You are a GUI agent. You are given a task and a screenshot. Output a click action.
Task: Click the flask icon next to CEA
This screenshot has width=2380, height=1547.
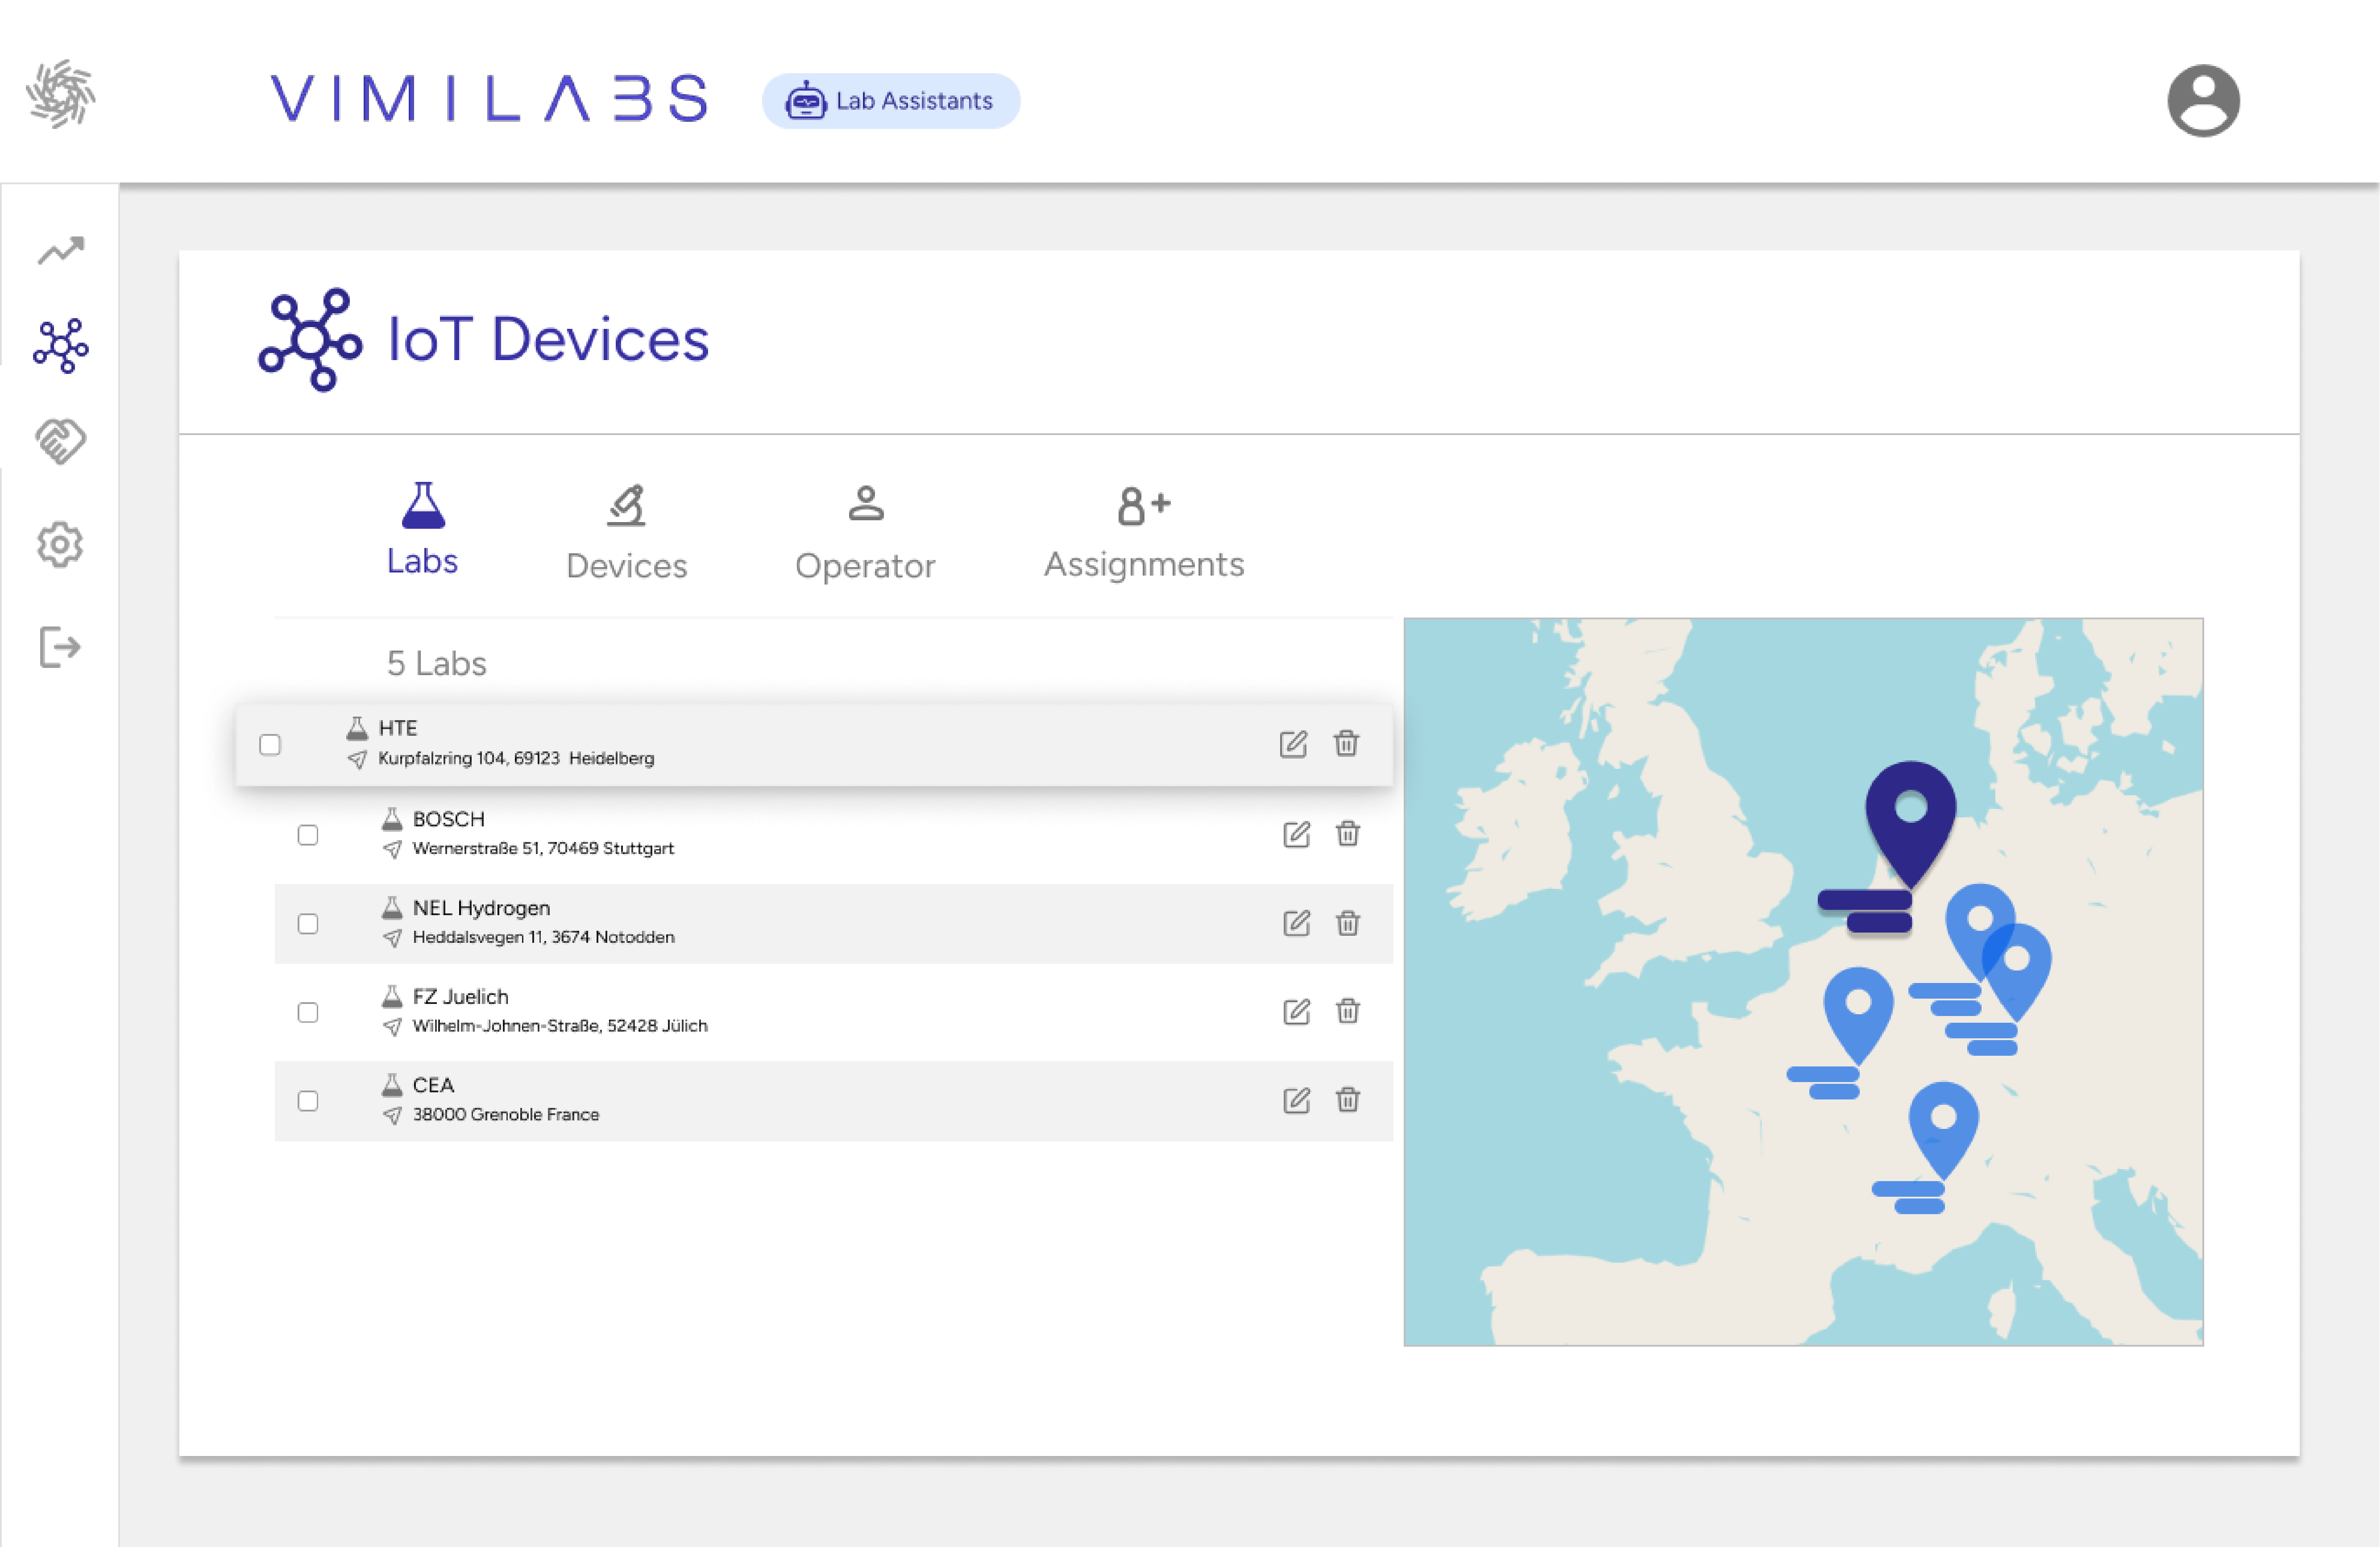click(x=392, y=1085)
